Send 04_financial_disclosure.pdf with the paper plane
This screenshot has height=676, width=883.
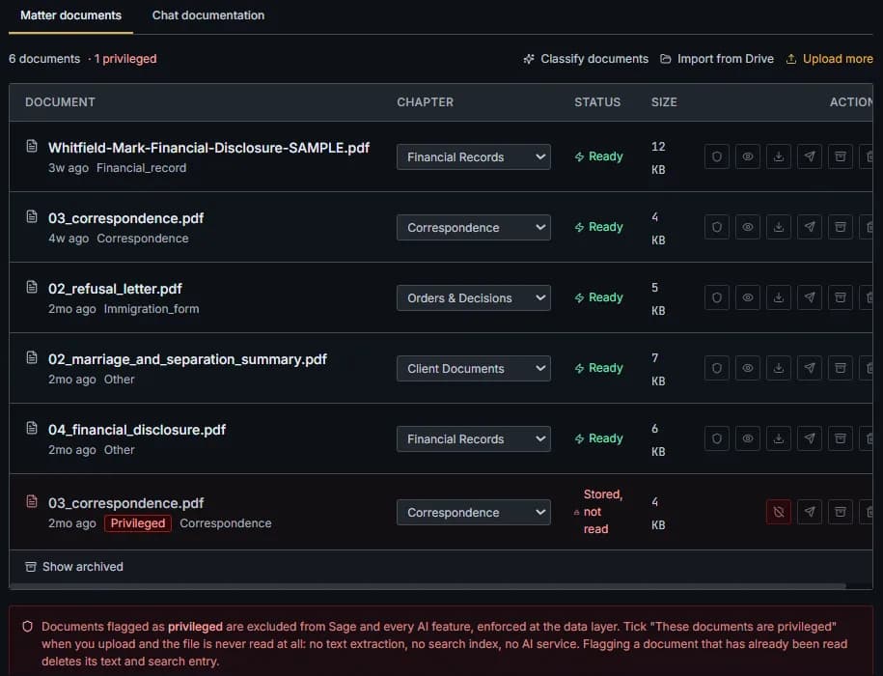tap(810, 438)
